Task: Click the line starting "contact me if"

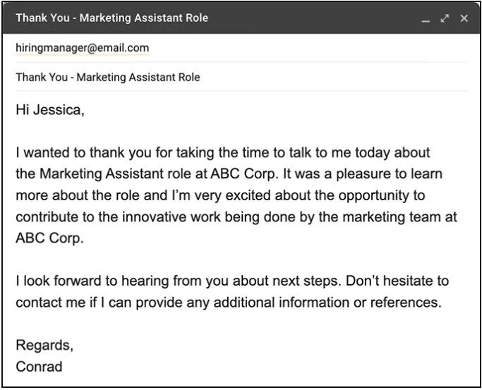Action: (227, 303)
